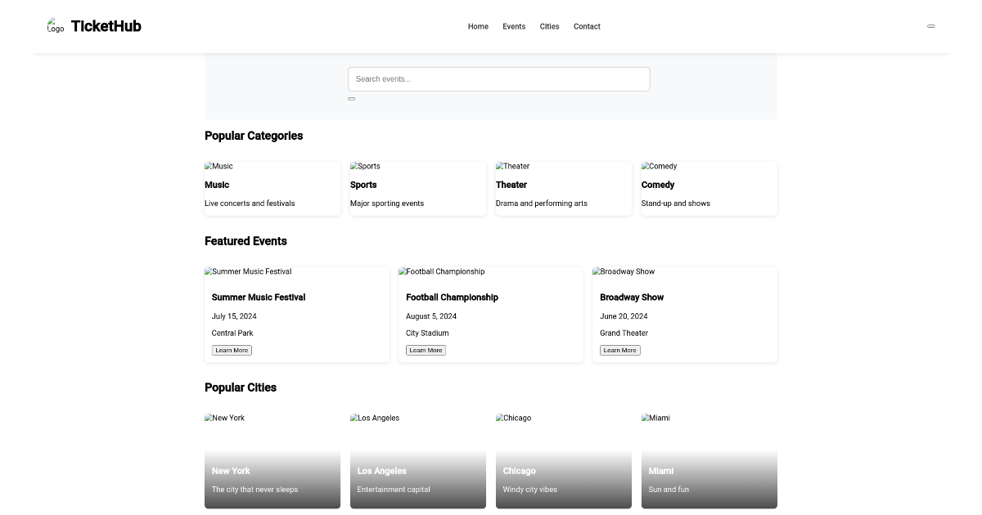Click 'Windy city vibes' caption
Screen dimensions: 982x515
click(x=530, y=490)
